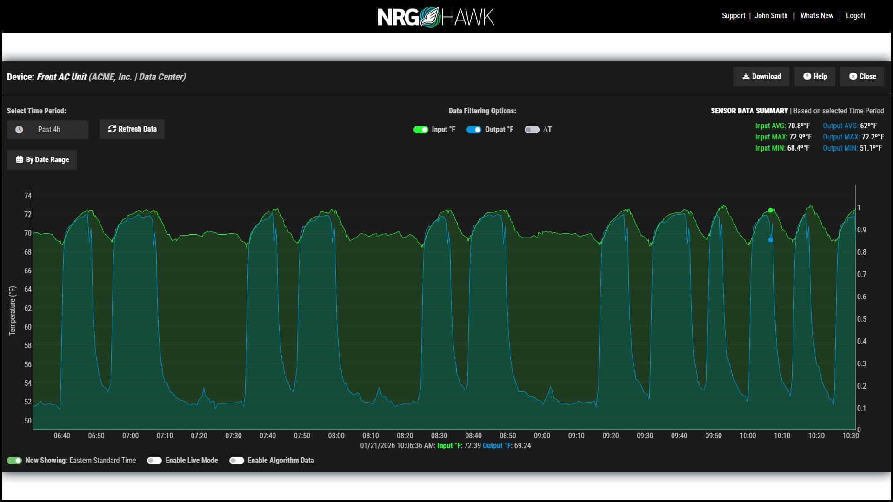Click Refresh Data to reload the chart

pyautogui.click(x=132, y=129)
